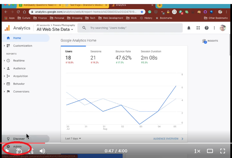Image resolution: width=232 pixels, height=158 pixels.
Task: Open the Analytics account avatar
Action: coord(223,28)
